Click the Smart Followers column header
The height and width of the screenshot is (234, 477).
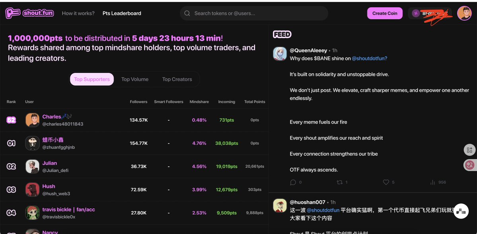[x=169, y=102]
